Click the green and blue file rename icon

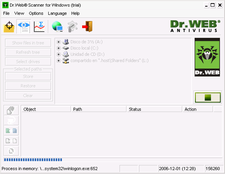click(x=11, y=131)
